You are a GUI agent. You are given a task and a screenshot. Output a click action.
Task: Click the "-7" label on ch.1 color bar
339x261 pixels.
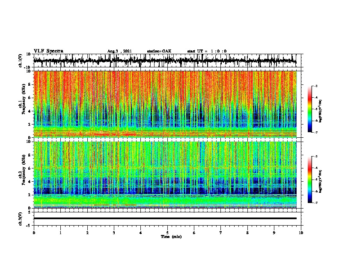tap(316, 132)
